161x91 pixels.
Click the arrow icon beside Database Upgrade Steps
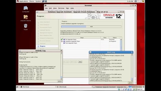pos(64,41)
